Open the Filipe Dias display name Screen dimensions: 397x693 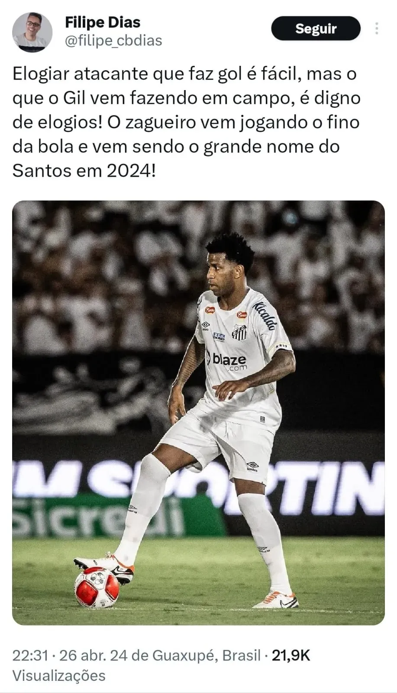[103, 22]
